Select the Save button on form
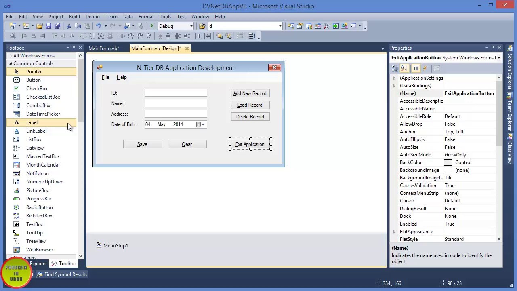This screenshot has height=291, width=517. (x=142, y=144)
